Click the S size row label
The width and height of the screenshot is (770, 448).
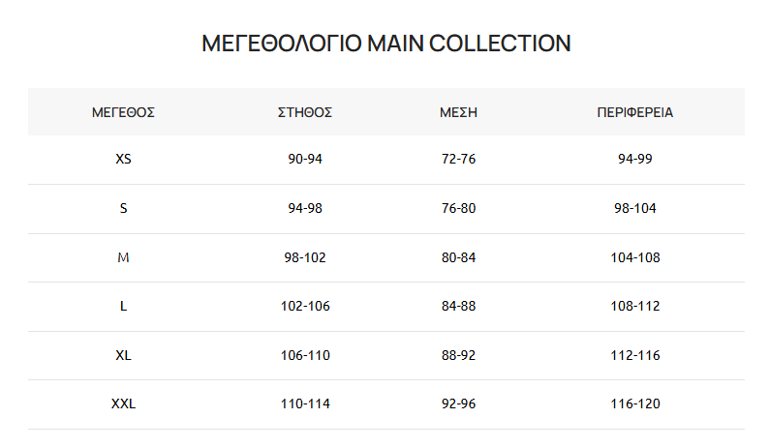click(x=123, y=208)
